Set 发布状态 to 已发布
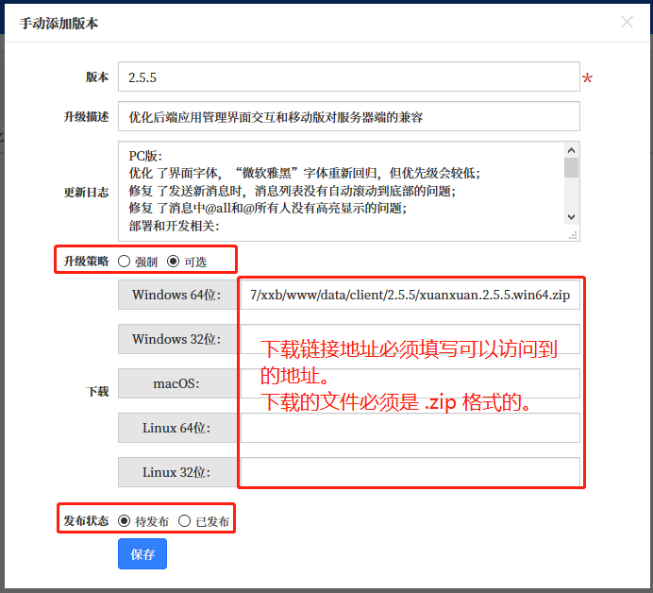Screen dimensions: 653x593 (x=185, y=520)
